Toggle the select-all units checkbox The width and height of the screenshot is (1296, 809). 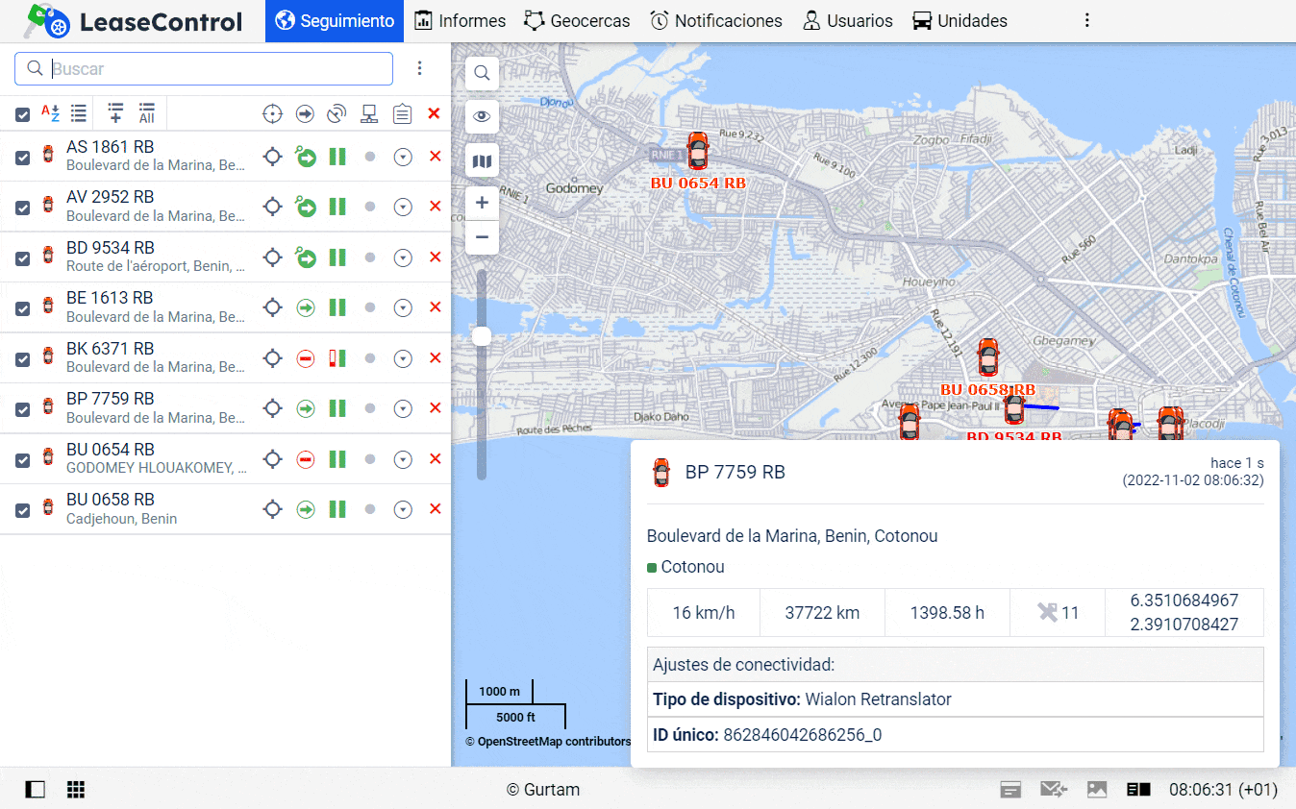point(22,114)
